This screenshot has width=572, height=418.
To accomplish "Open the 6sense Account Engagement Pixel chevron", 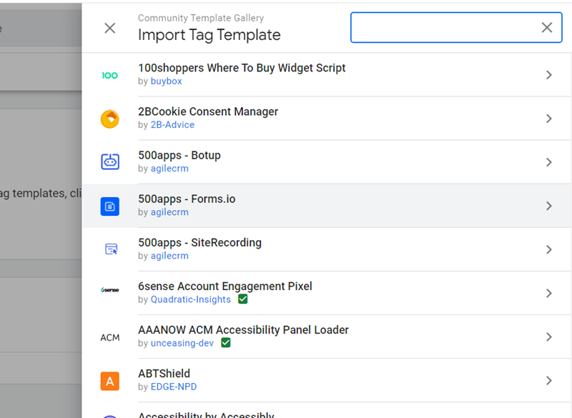I will [x=549, y=292].
